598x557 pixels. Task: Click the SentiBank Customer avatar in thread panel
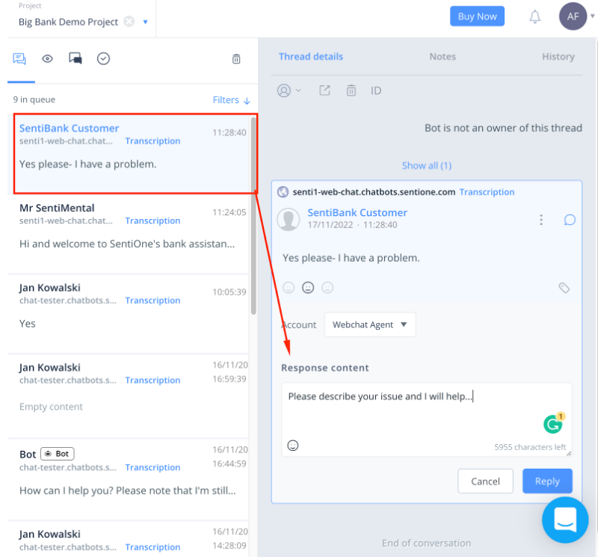click(x=289, y=219)
